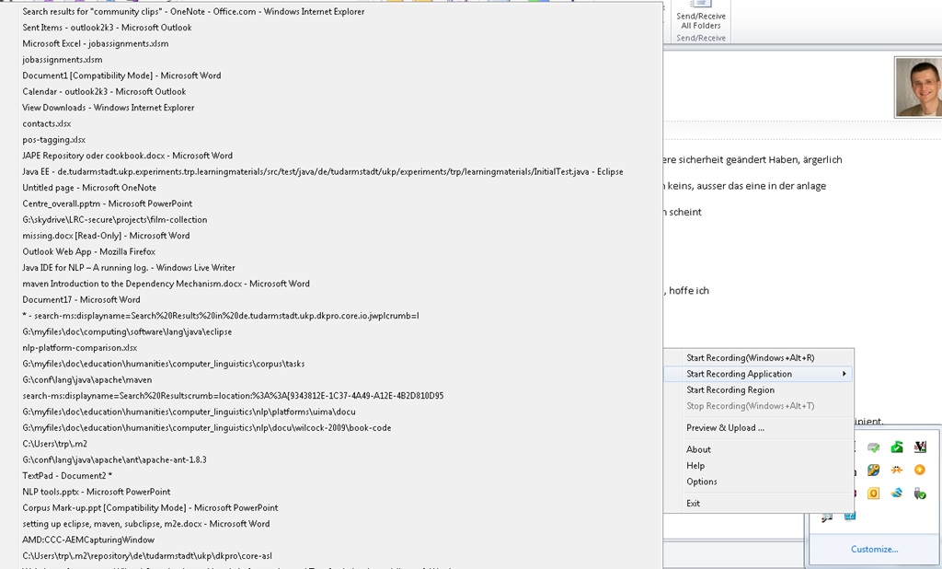Screen dimensions: 942x569
Task: Click the Safely Remove Hardware USB icon
Action: [920, 494]
